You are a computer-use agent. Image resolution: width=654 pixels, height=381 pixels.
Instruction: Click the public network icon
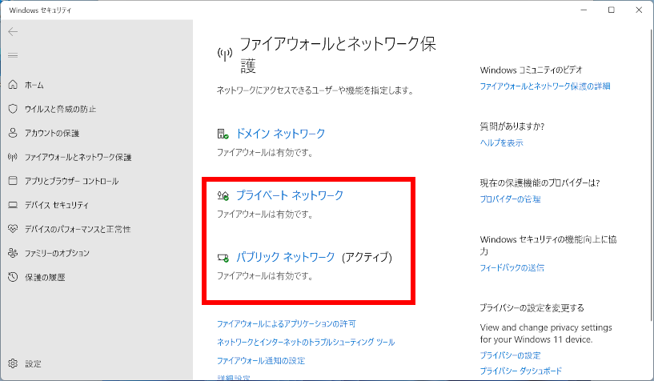(223, 258)
